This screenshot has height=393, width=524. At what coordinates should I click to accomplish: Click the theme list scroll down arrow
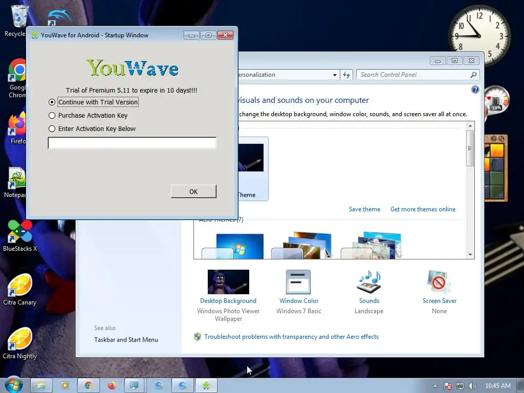coord(470,255)
